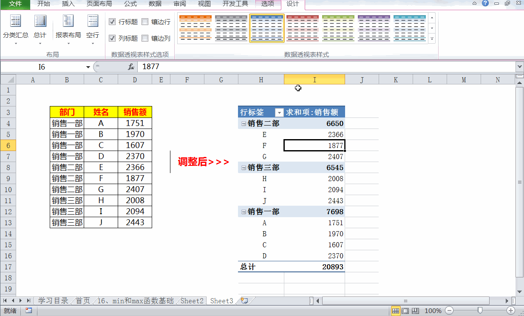Open the 空行 blank rows menu
The height and width of the screenshot is (316, 524).
[x=93, y=29]
